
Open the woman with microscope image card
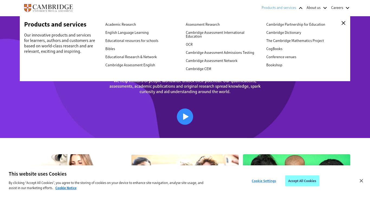(73, 160)
